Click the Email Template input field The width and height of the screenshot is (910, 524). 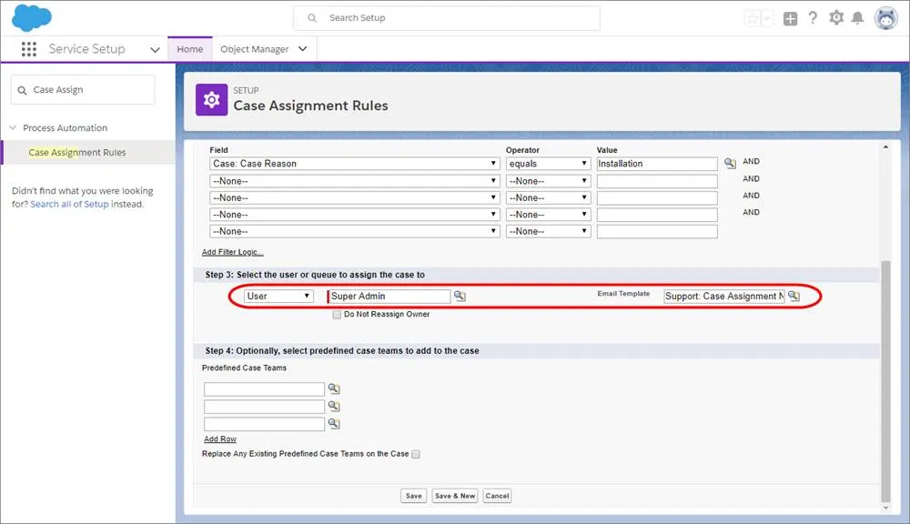[x=724, y=296]
